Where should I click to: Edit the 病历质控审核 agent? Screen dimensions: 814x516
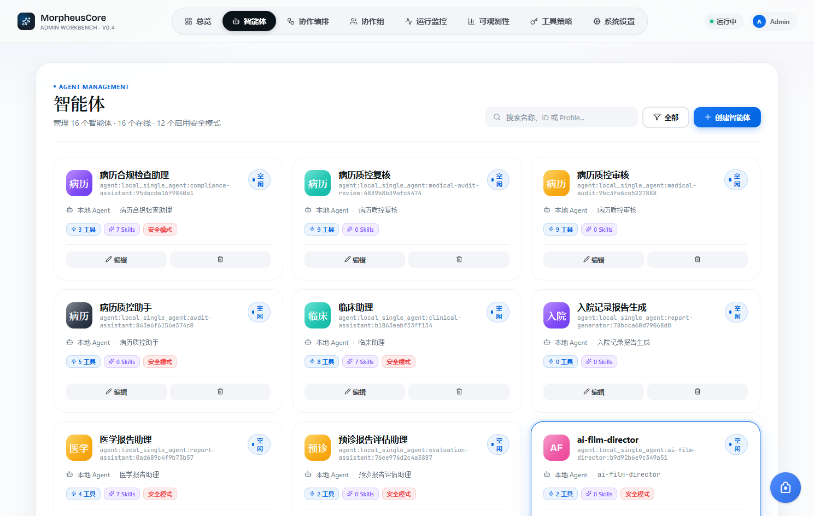point(594,260)
